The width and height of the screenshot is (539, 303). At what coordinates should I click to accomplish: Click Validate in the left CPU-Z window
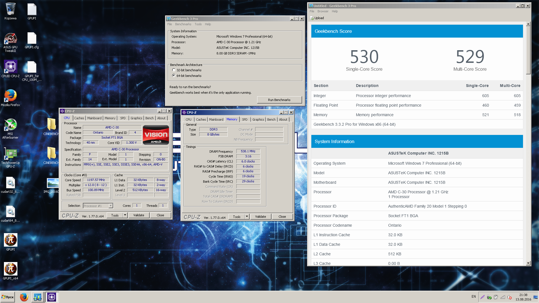(139, 215)
